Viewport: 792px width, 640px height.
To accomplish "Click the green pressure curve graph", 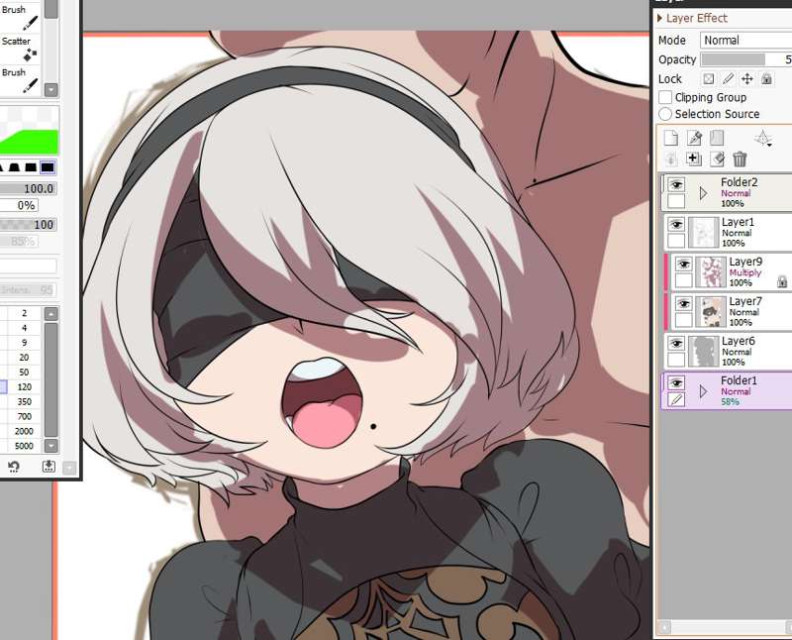I will (x=29, y=130).
